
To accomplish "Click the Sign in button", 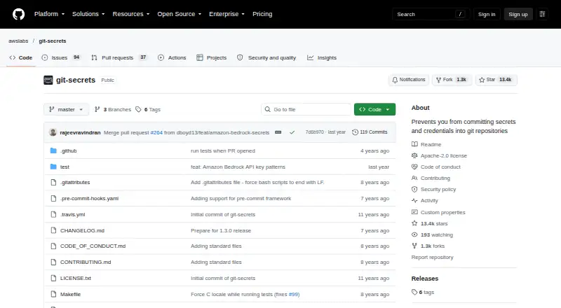I will [487, 14].
